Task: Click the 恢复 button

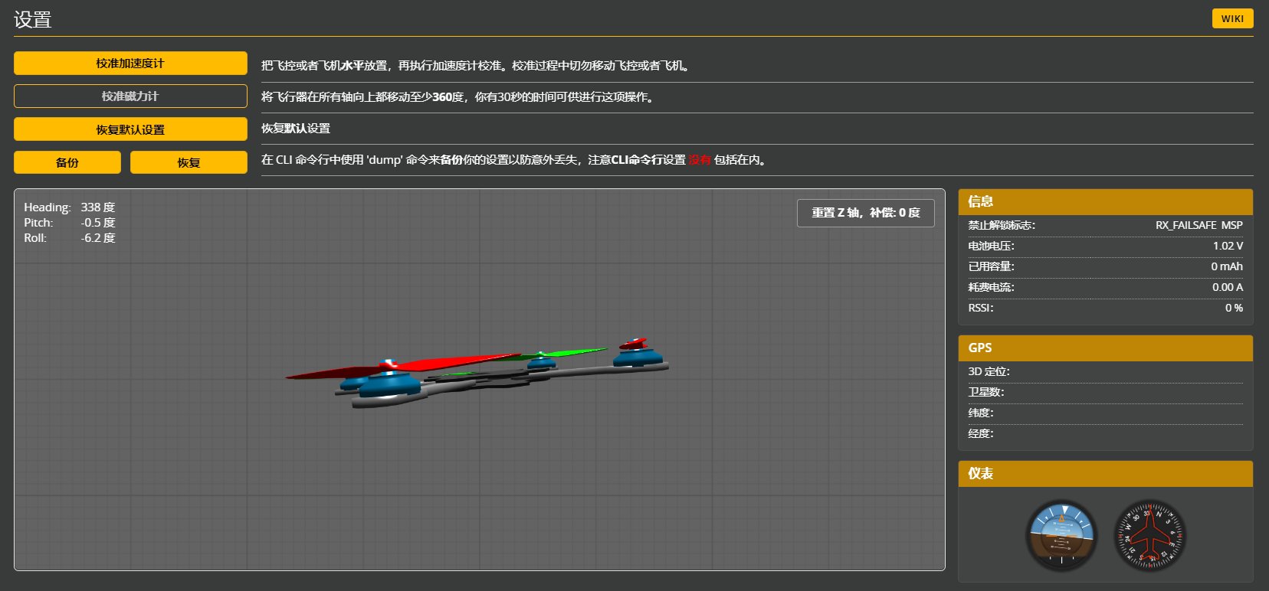Action: (189, 162)
